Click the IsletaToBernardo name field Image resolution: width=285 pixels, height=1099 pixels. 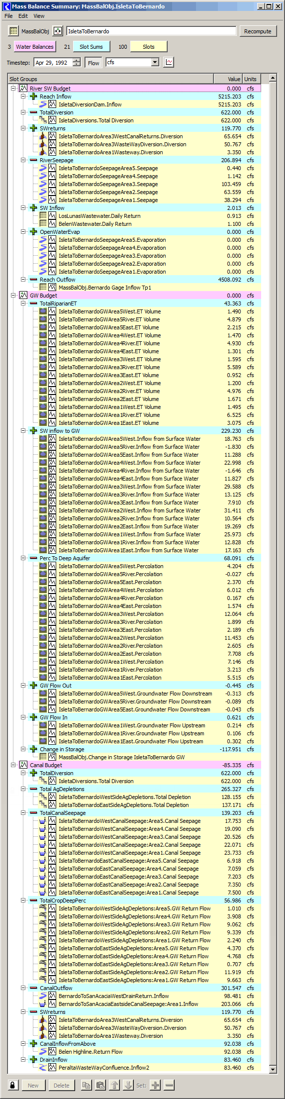click(151, 31)
